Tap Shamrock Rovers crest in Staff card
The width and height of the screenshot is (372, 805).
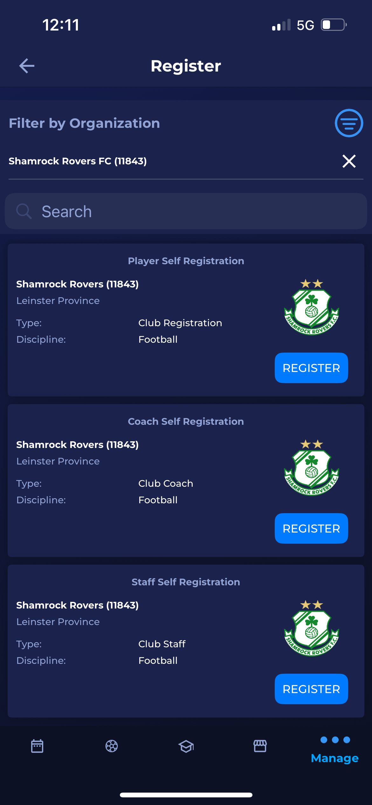pos(311,628)
